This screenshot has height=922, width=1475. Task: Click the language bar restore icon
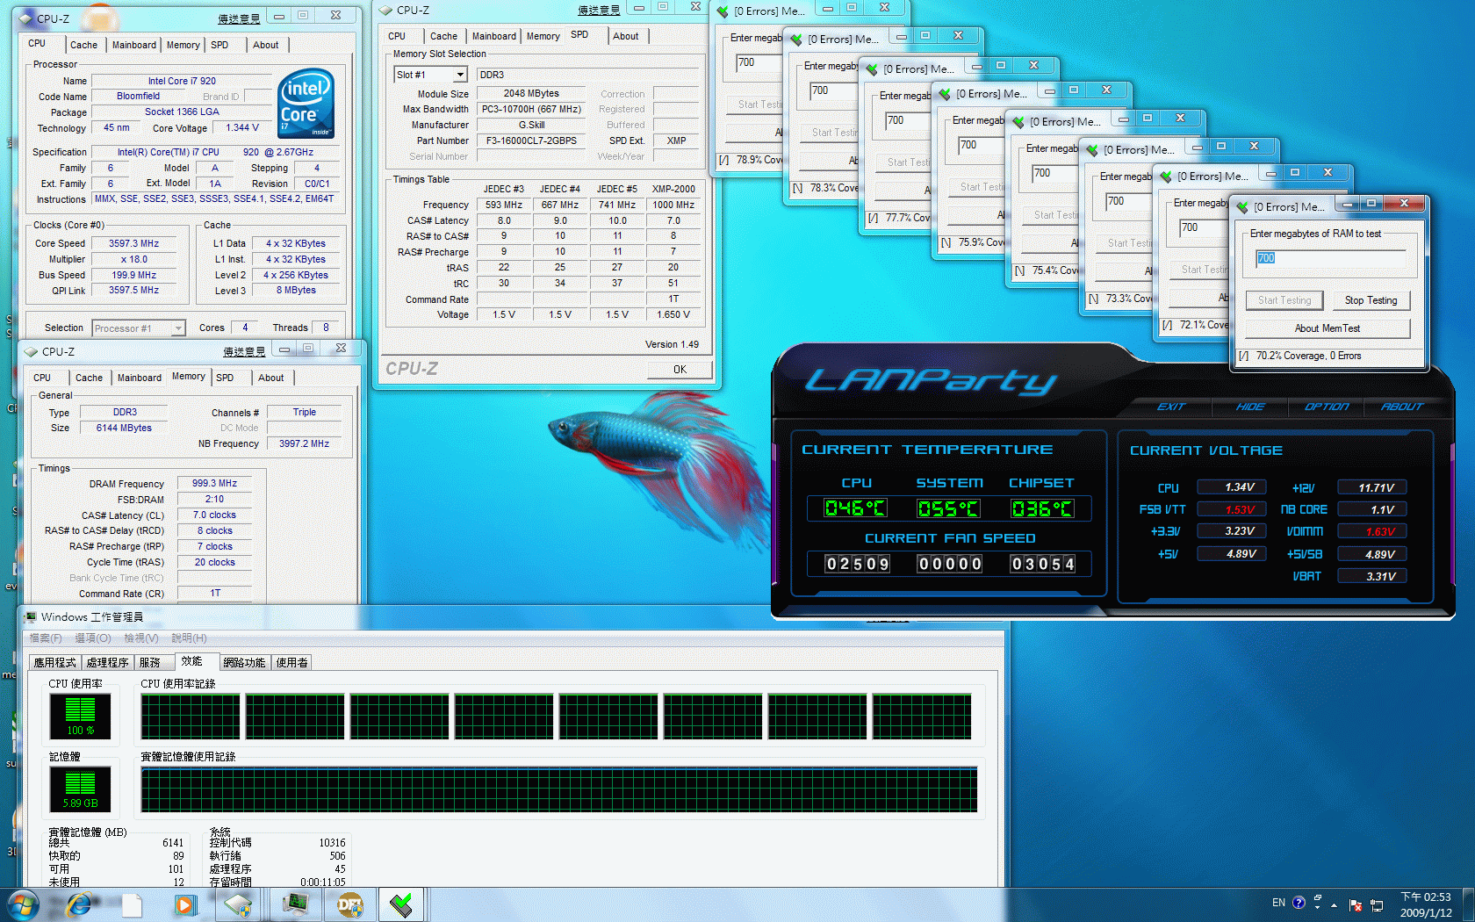pos(1317,898)
